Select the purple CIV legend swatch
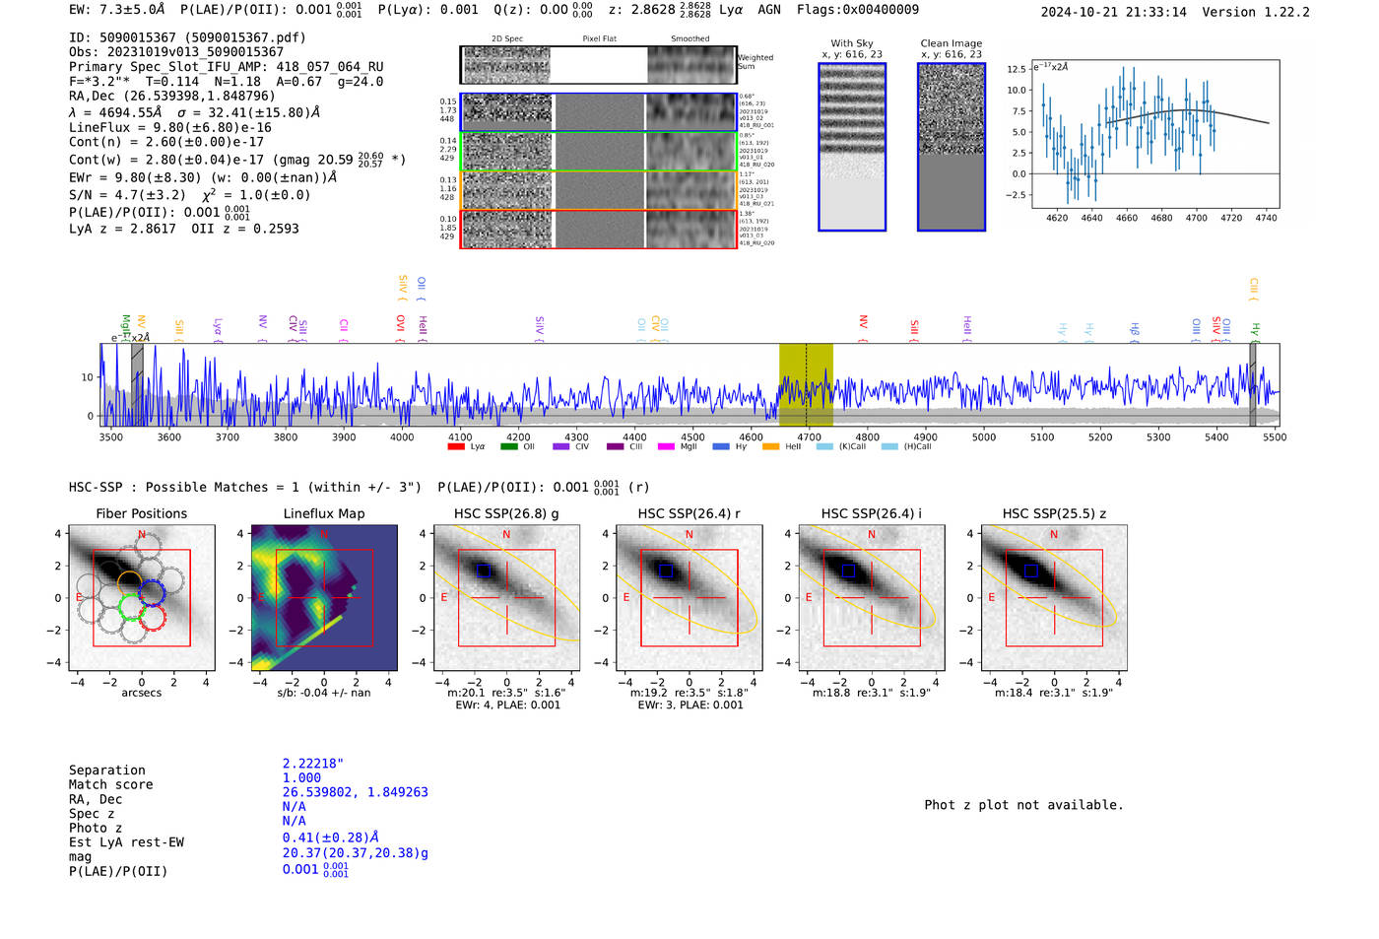 (561, 446)
